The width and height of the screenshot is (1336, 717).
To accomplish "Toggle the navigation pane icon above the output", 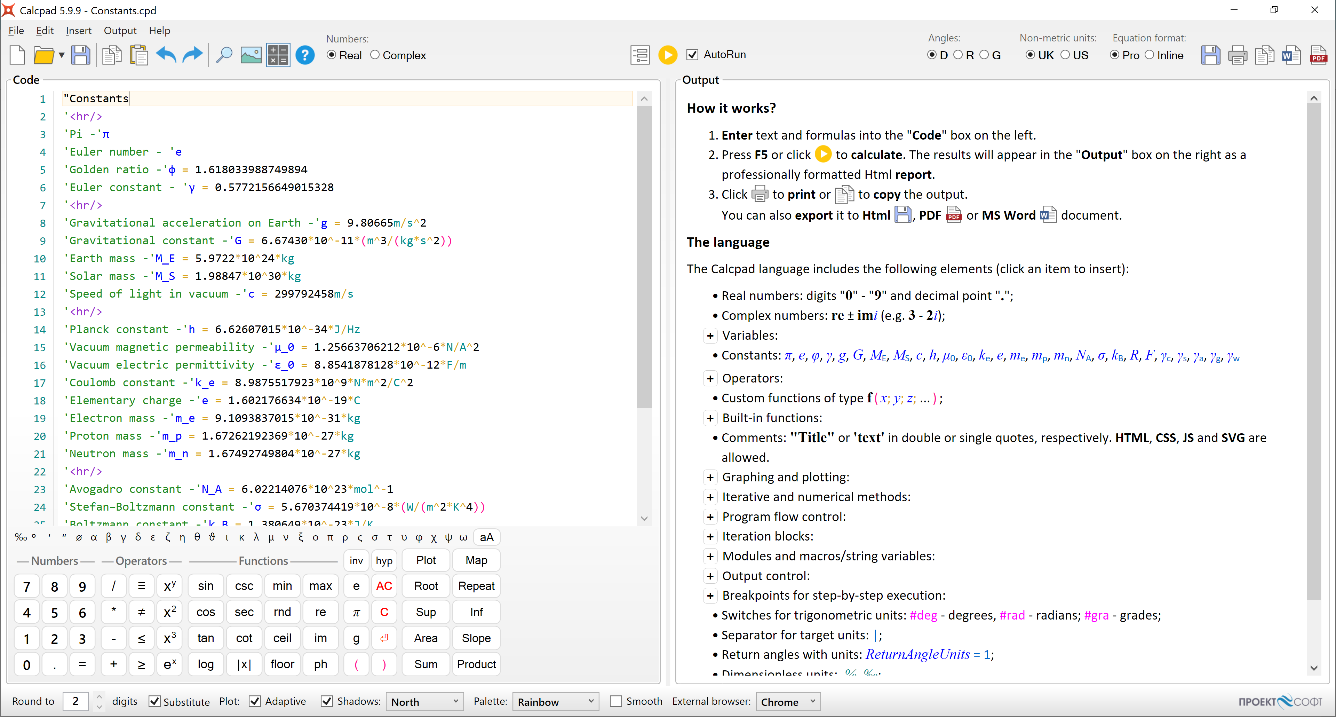I will 640,55.
